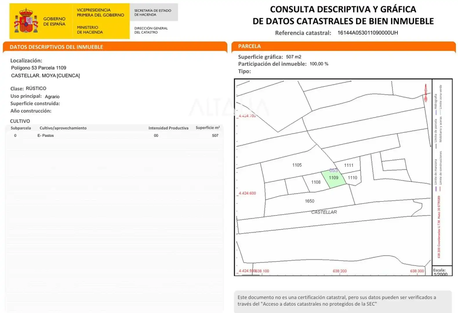
Task: Click 'SECRETARÍA DE ESTADO DE HACIENDA' text
Action: click(x=153, y=12)
